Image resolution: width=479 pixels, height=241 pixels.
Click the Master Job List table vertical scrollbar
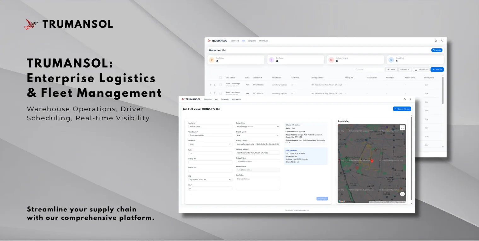click(x=443, y=90)
